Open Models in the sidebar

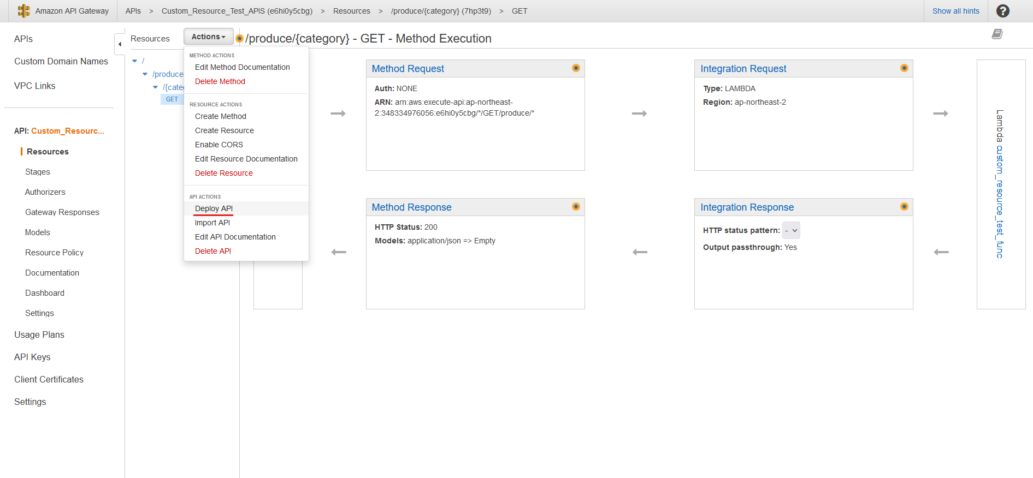pos(38,232)
